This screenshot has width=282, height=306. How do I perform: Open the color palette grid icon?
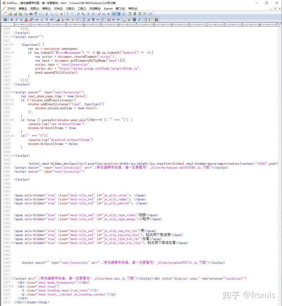tap(31, 20)
